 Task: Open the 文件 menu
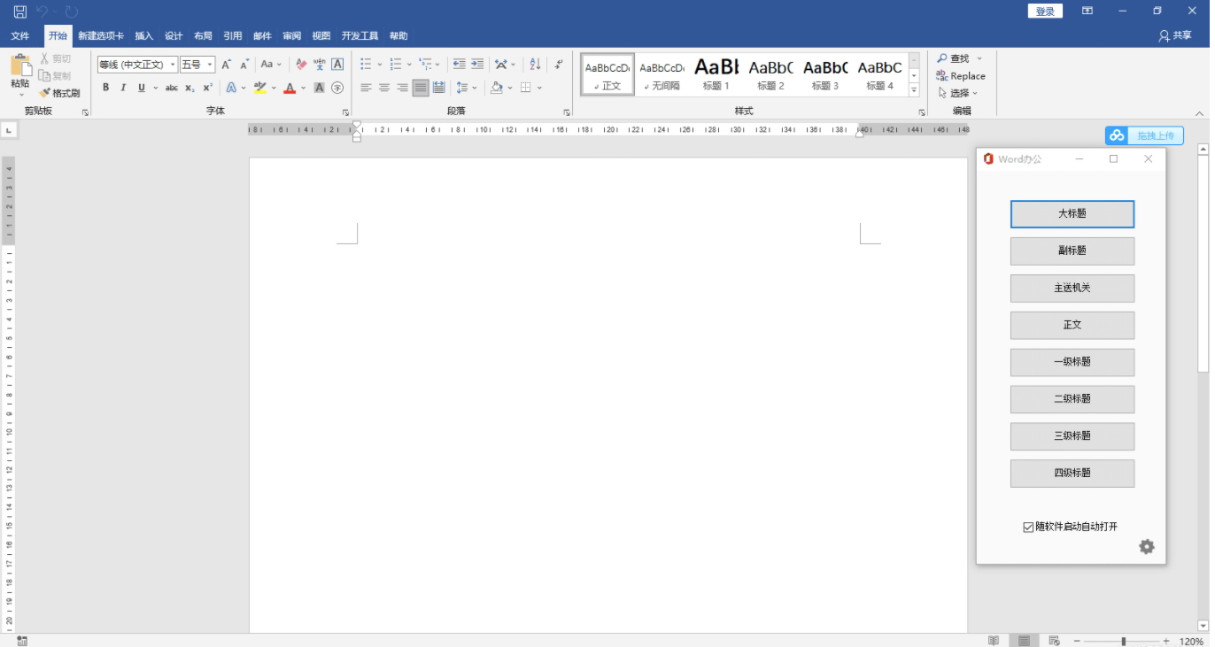pos(19,36)
